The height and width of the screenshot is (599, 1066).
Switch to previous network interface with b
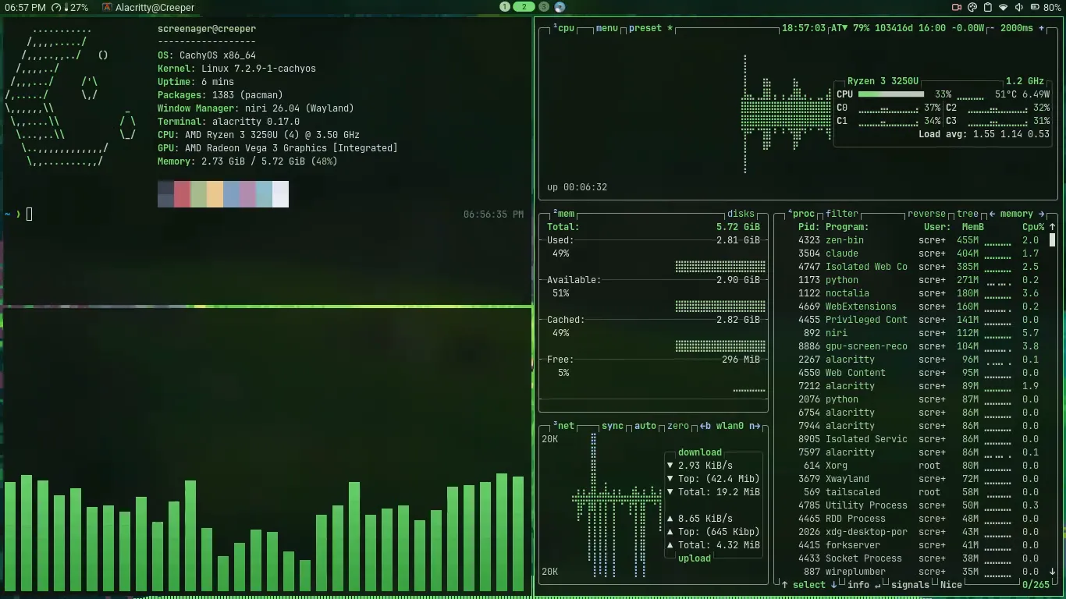click(705, 426)
